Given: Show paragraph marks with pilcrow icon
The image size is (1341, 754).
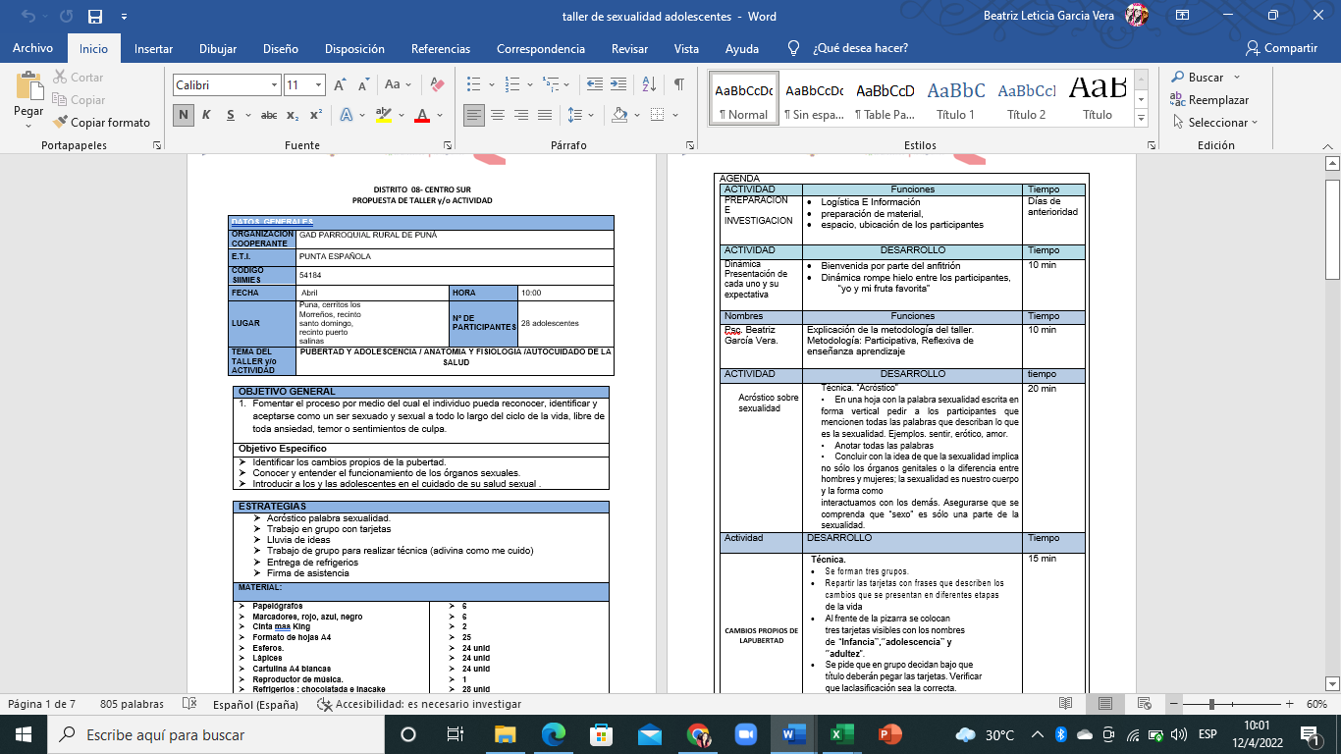Looking at the screenshot, I should coord(678,85).
